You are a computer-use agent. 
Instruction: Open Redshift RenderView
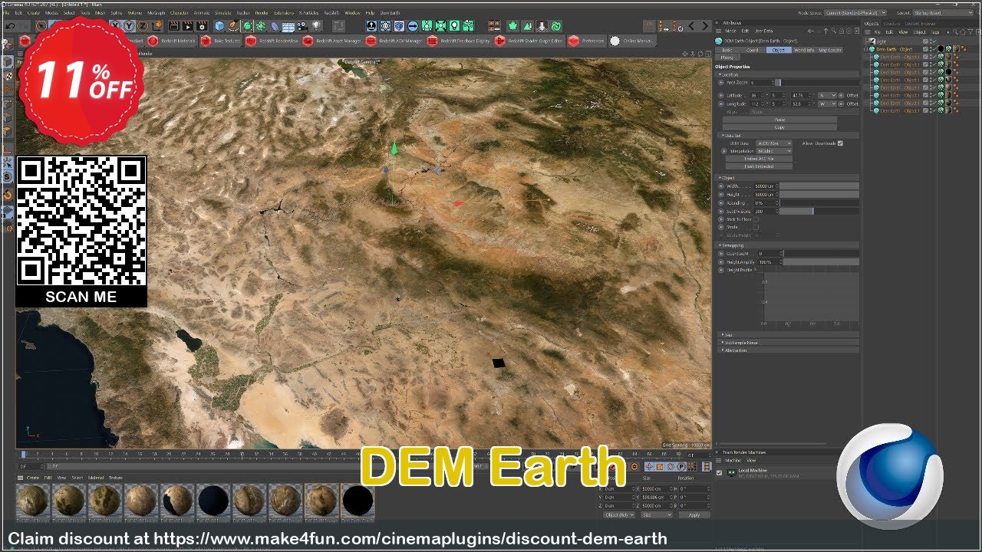tap(272, 41)
